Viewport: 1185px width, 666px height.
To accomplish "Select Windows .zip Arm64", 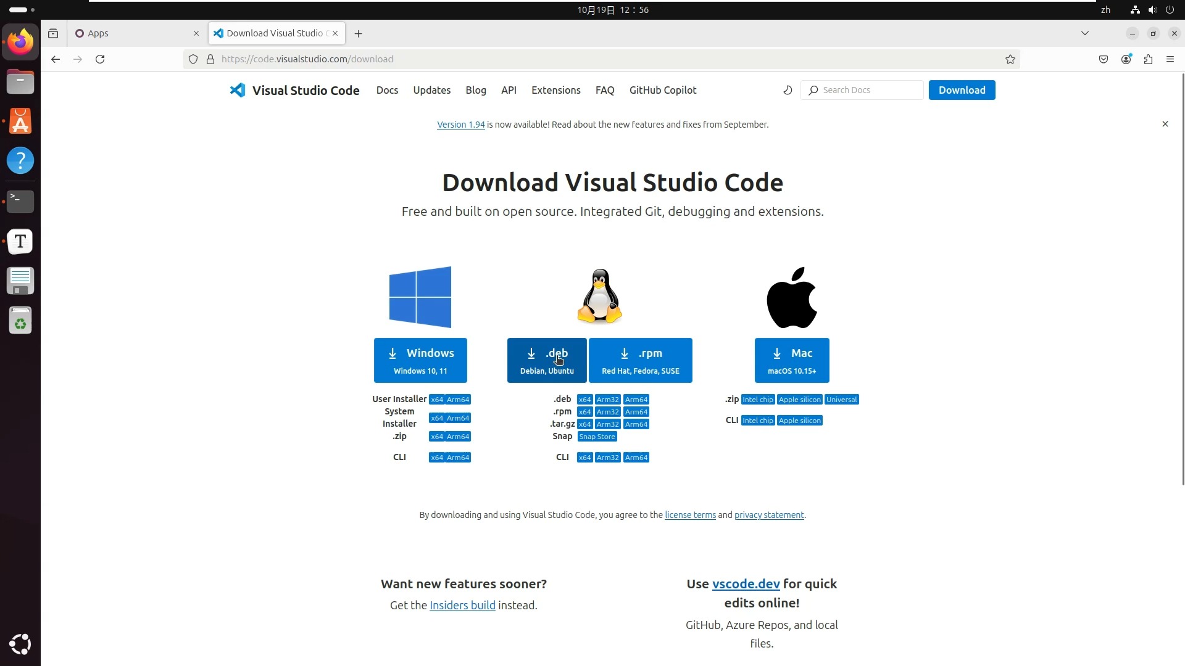I will 458,437.
